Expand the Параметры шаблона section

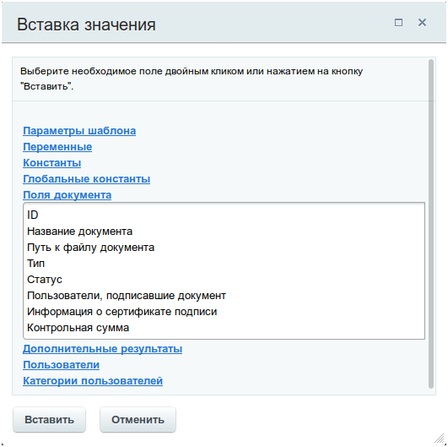79,131
